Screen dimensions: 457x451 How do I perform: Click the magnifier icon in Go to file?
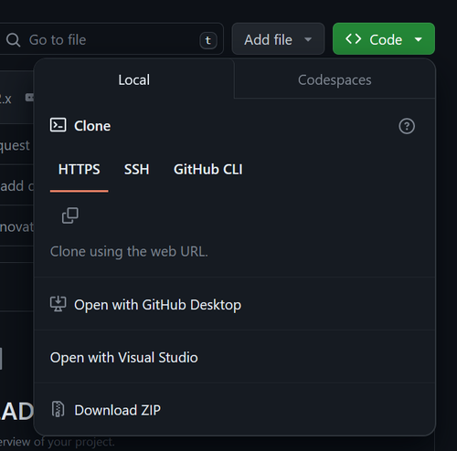13,40
